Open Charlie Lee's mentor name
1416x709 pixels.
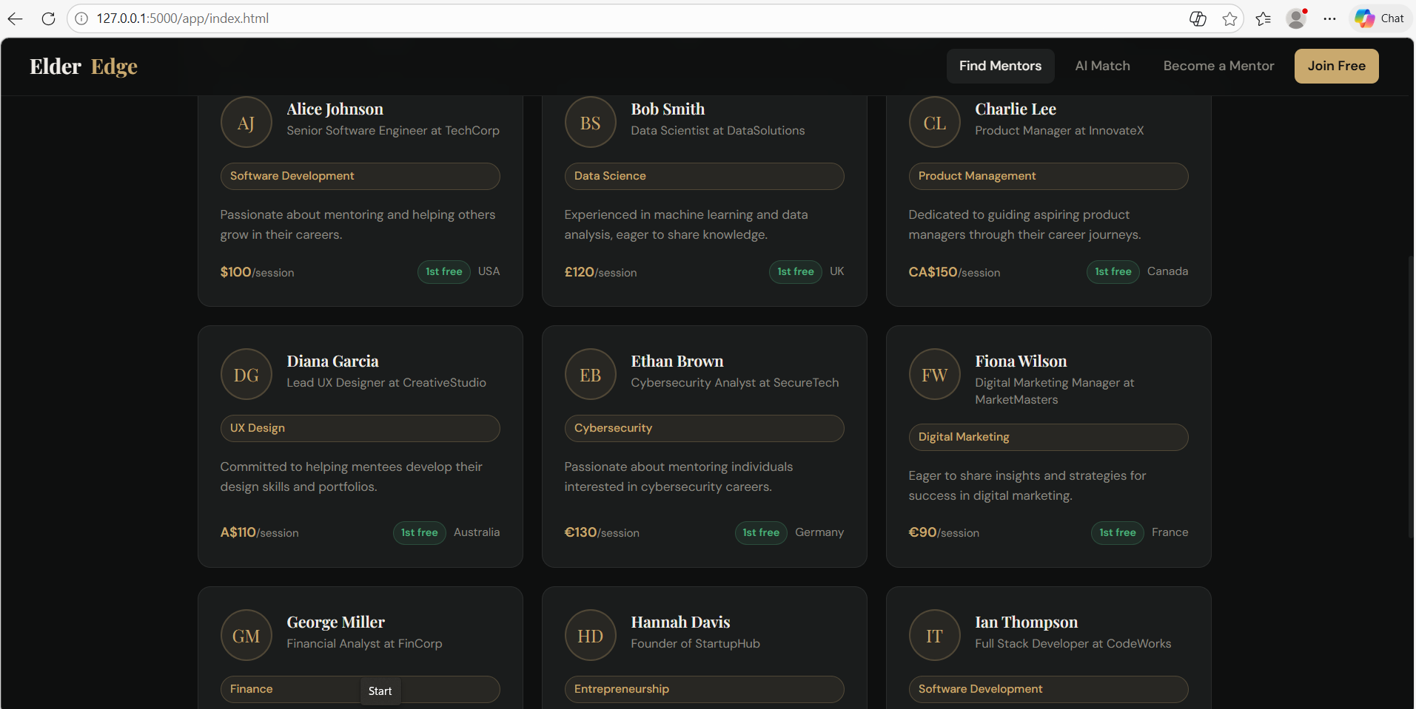[1016, 109]
